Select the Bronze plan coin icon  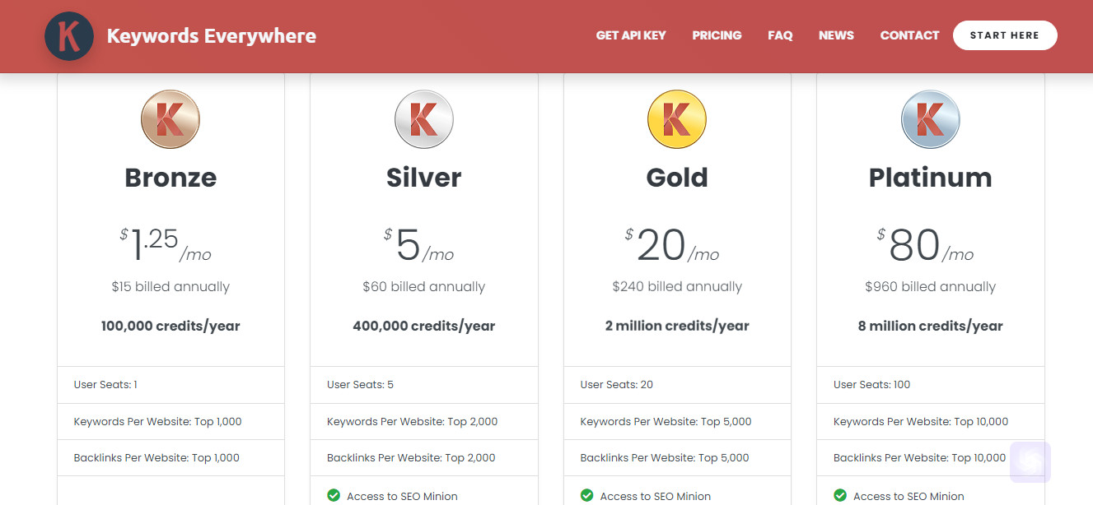click(x=170, y=119)
